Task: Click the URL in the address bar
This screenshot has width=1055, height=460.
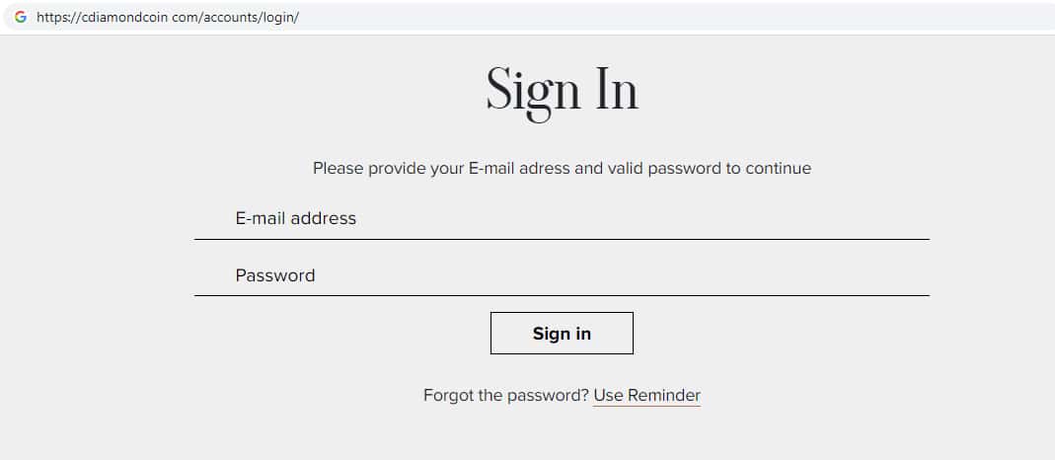Action: coord(167,18)
